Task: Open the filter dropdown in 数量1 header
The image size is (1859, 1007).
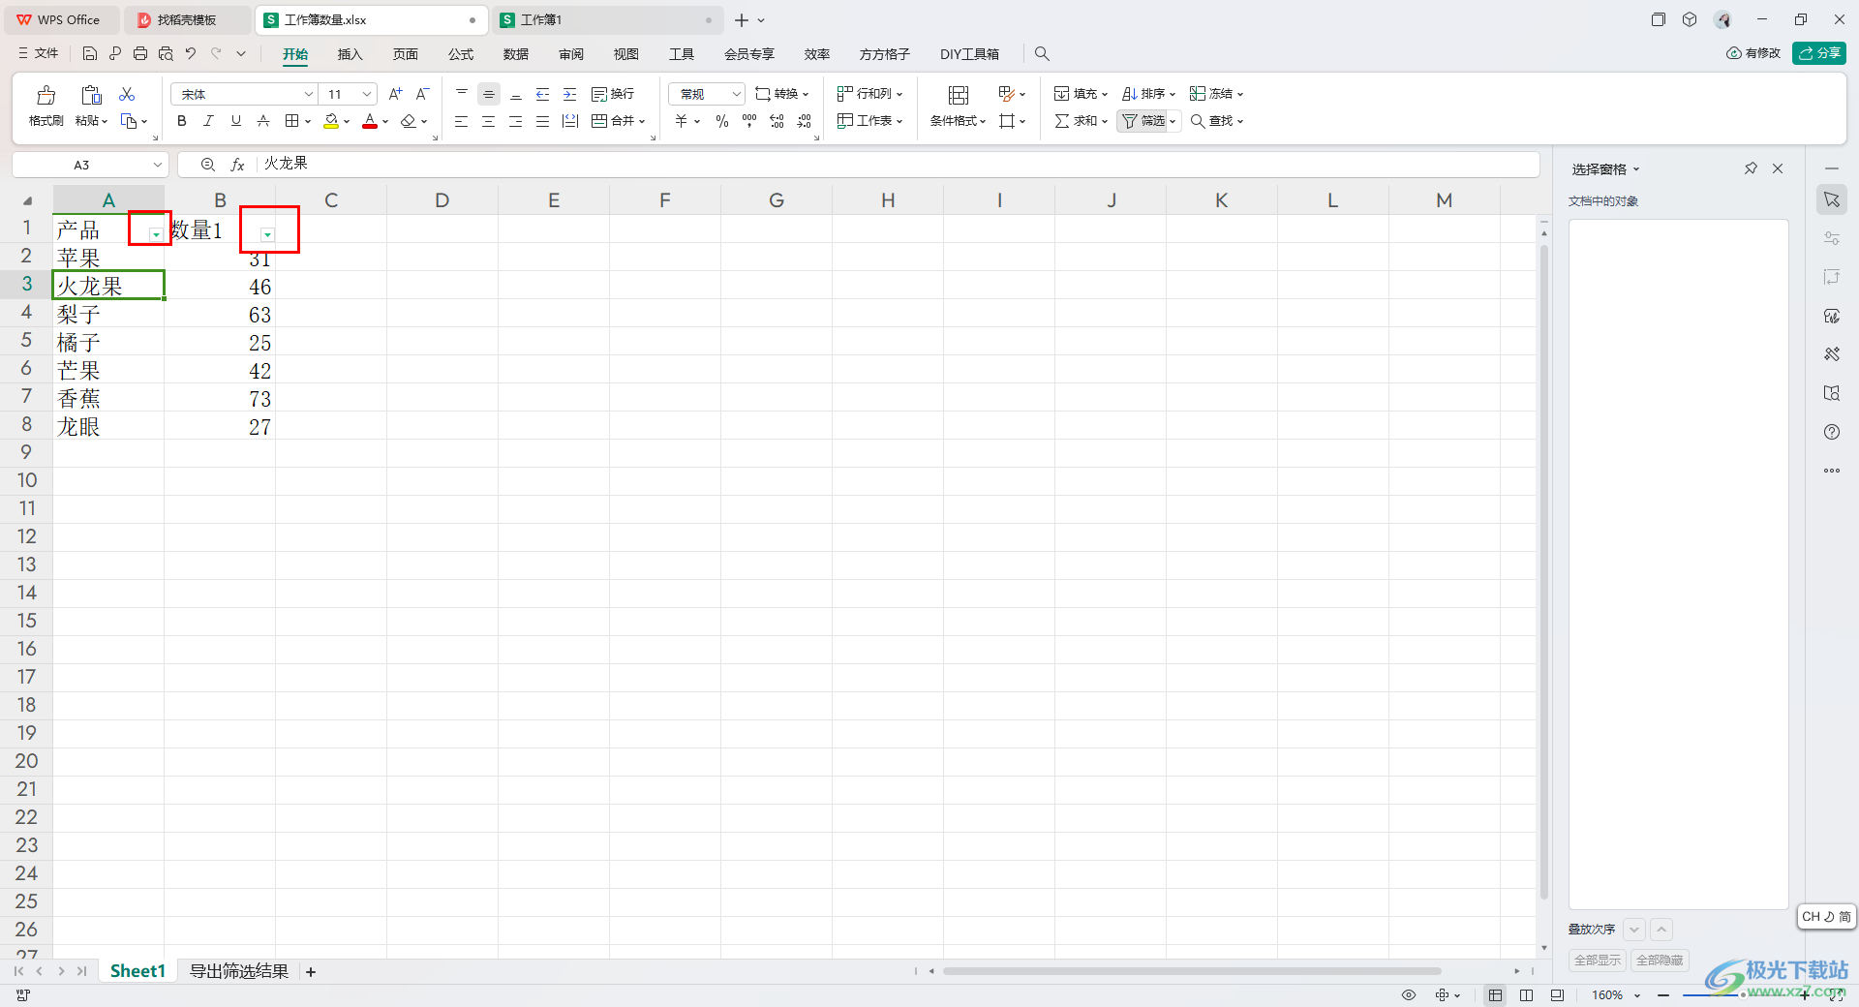Action: pyautogui.click(x=267, y=234)
